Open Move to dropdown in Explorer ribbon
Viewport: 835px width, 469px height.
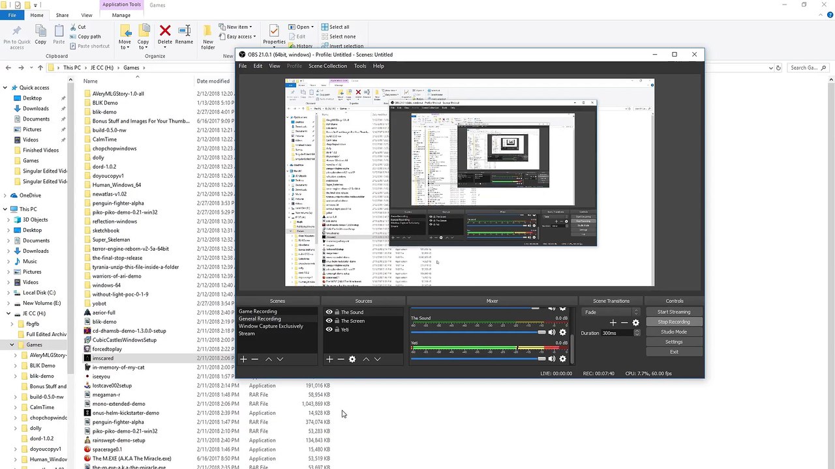pyautogui.click(x=125, y=36)
